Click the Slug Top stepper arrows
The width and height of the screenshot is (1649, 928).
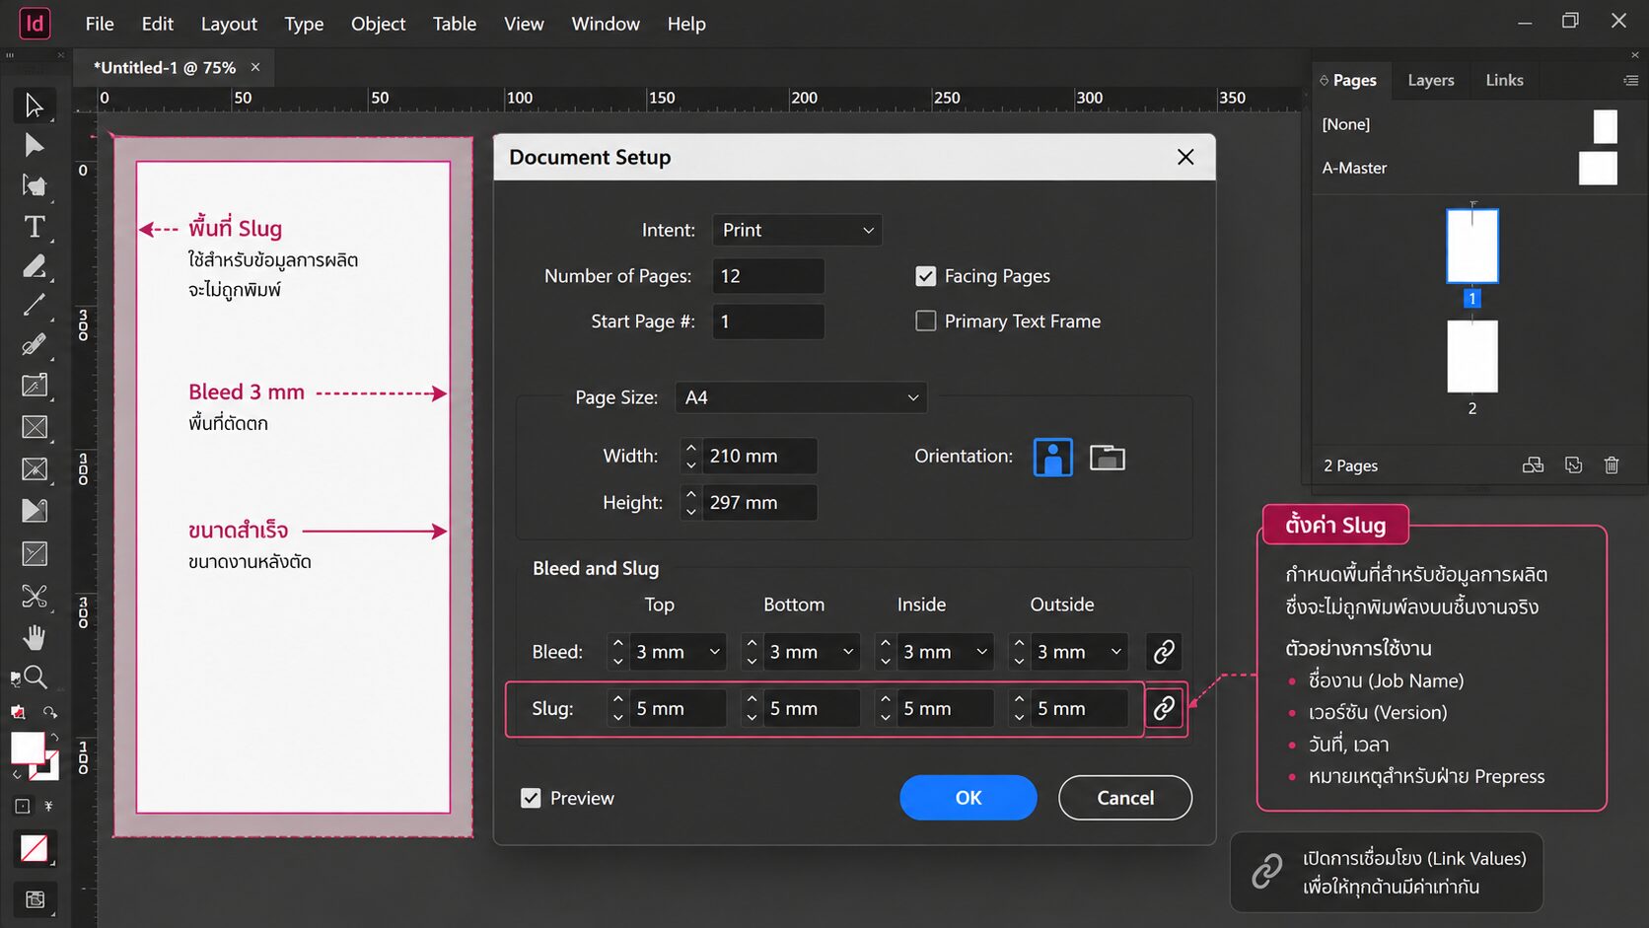pyautogui.click(x=617, y=708)
